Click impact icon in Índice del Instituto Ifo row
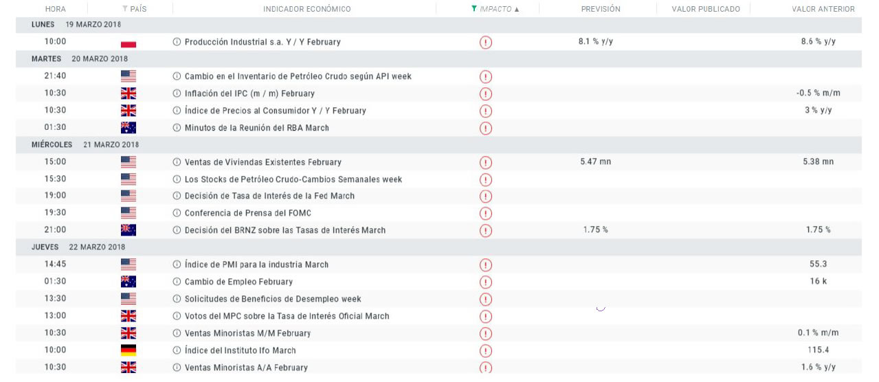879x382 pixels. click(486, 351)
